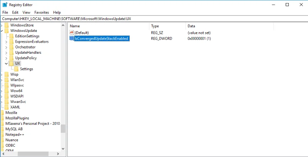Expand the ExpressionEvaluators key
308x157 pixels.
click(x=6, y=42)
